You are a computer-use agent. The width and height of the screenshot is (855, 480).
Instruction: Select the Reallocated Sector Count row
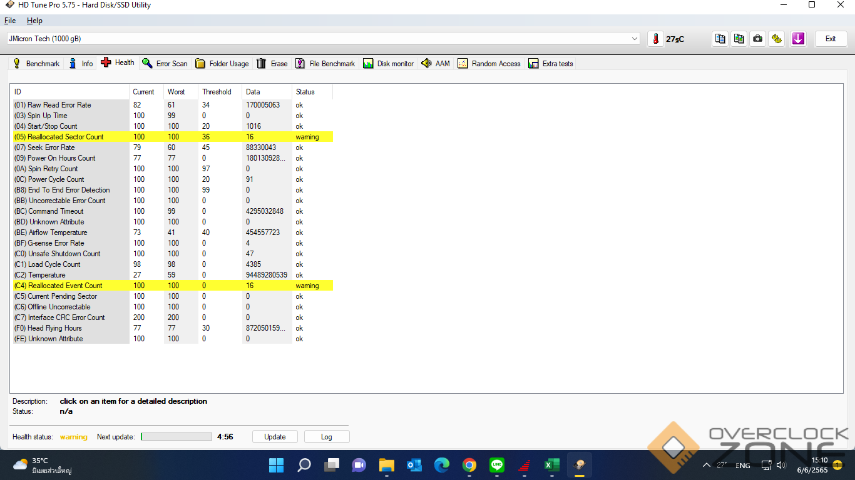(66, 137)
